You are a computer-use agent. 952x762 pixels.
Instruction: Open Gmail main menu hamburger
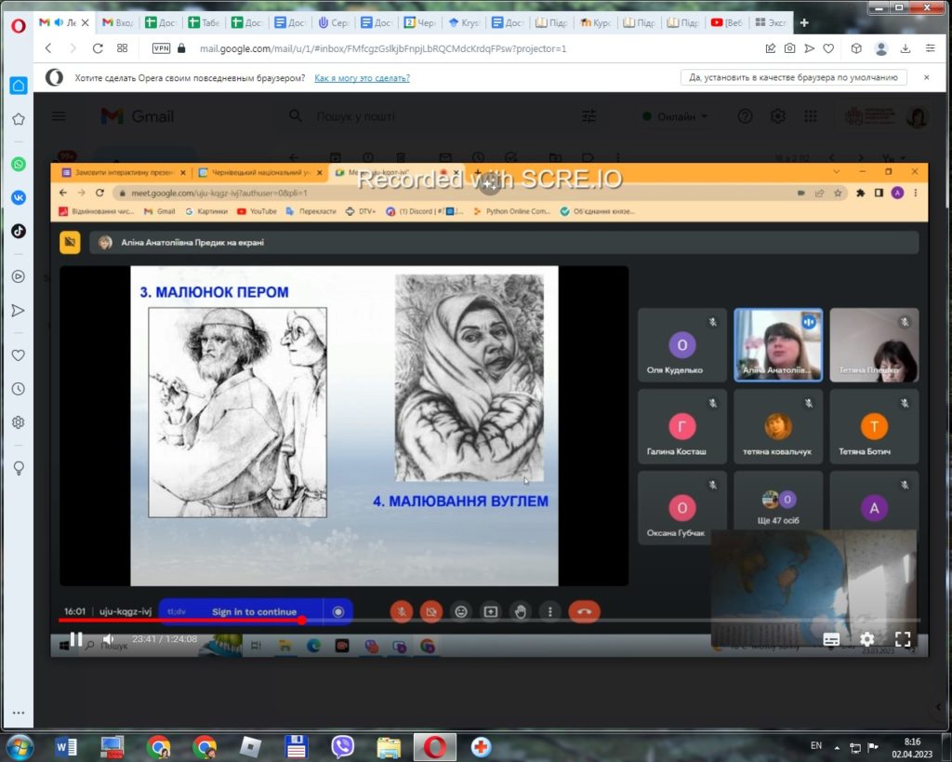pyautogui.click(x=59, y=116)
